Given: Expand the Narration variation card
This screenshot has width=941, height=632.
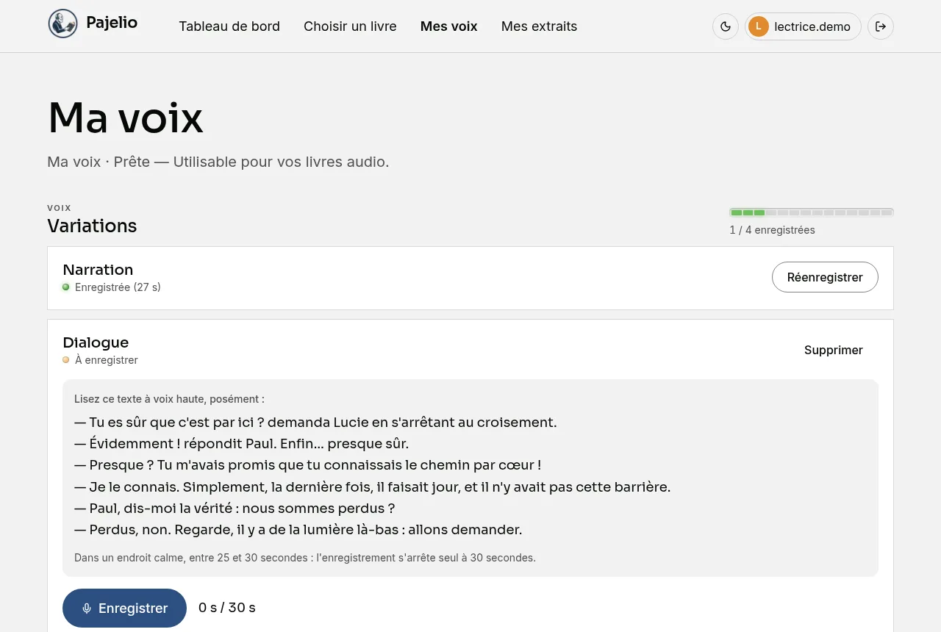Looking at the screenshot, I should 470,278.
